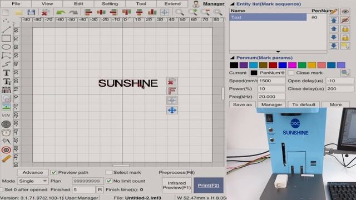
Task: Click the align bottom bars toolbar icon
Action: (x=152, y=12)
